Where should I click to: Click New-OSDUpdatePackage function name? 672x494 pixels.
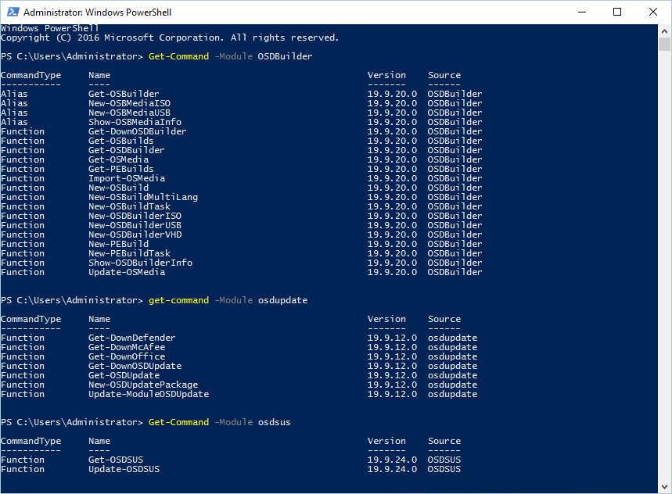pyautogui.click(x=143, y=385)
